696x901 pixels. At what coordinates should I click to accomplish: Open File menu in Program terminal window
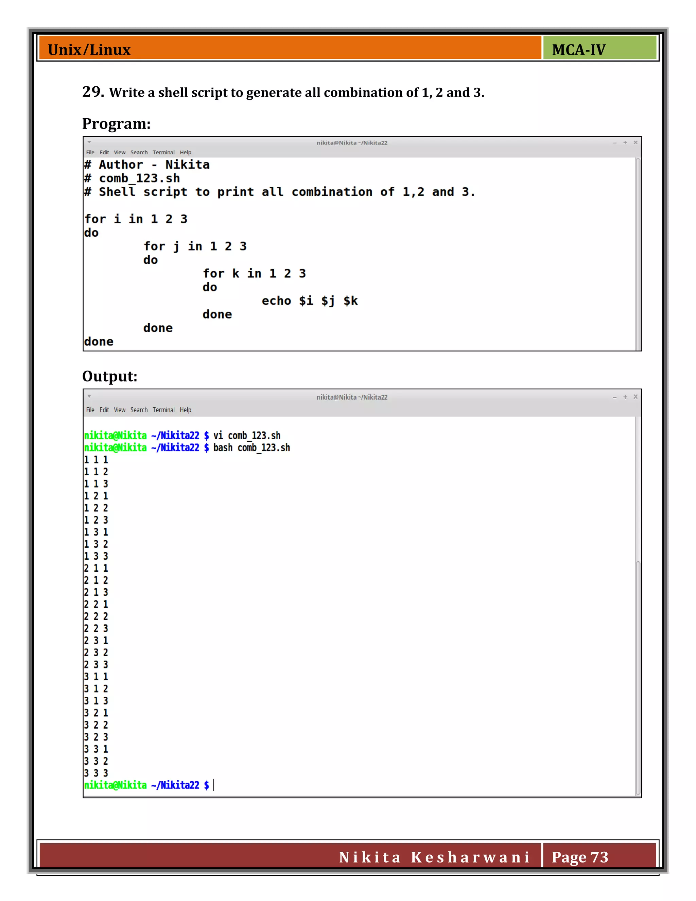(90, 152)
